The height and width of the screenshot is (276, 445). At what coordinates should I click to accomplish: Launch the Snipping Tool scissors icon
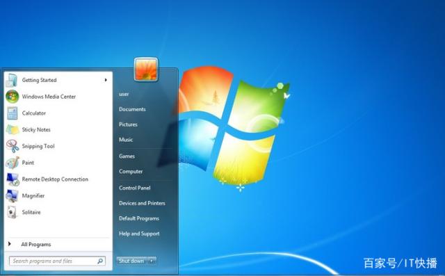tap(13, 146)
